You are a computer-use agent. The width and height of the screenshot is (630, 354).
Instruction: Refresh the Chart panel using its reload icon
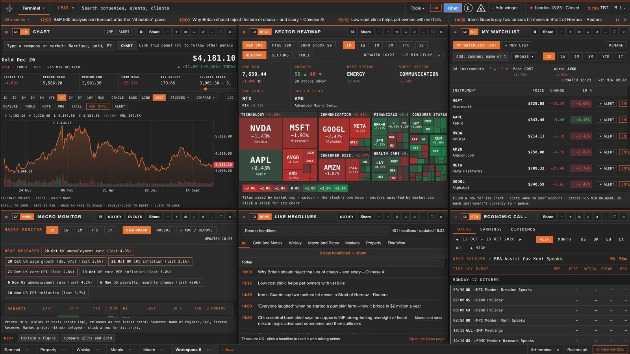(x=203, y=32)
